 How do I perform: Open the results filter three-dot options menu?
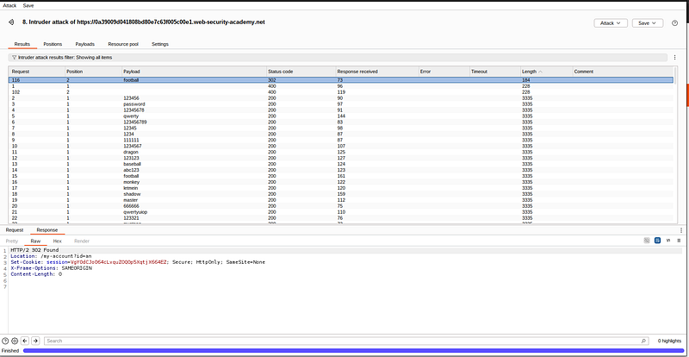[x=675, y=57]
